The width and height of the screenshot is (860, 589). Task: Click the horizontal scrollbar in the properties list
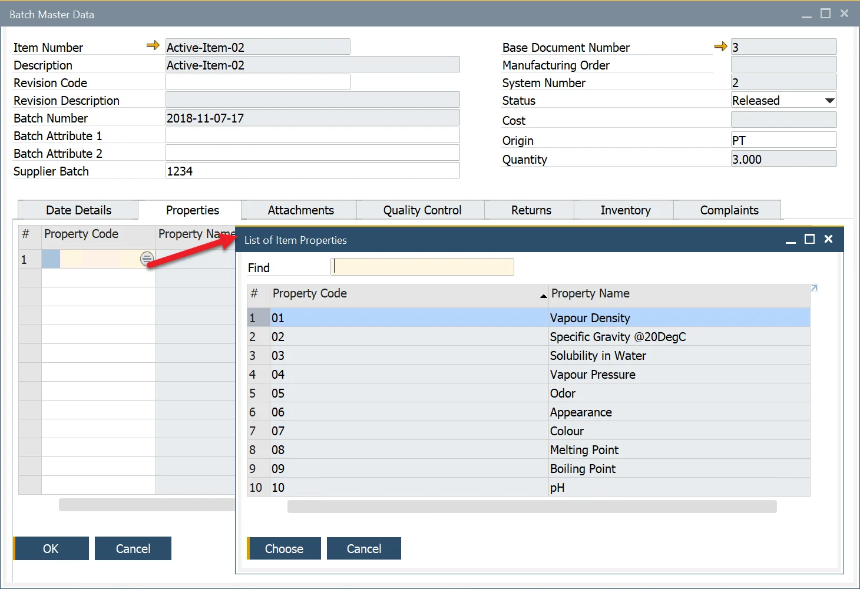pyautogui.click(x=531, y=507)
